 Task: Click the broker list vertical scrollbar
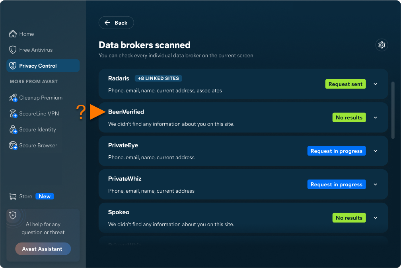[393, 110]
